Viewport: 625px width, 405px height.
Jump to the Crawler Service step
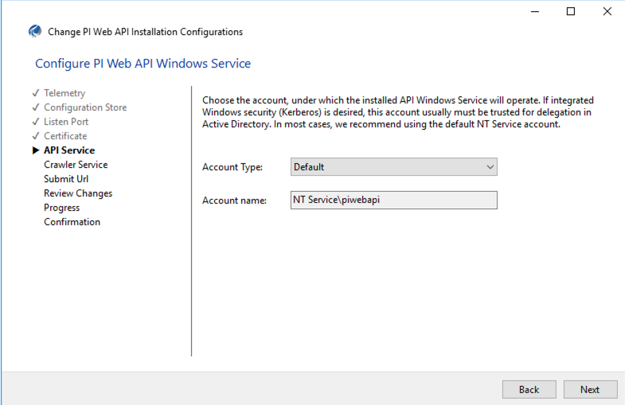coord(76,165)
